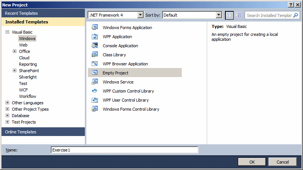Select the WPF Custom Control Library label

128,91
